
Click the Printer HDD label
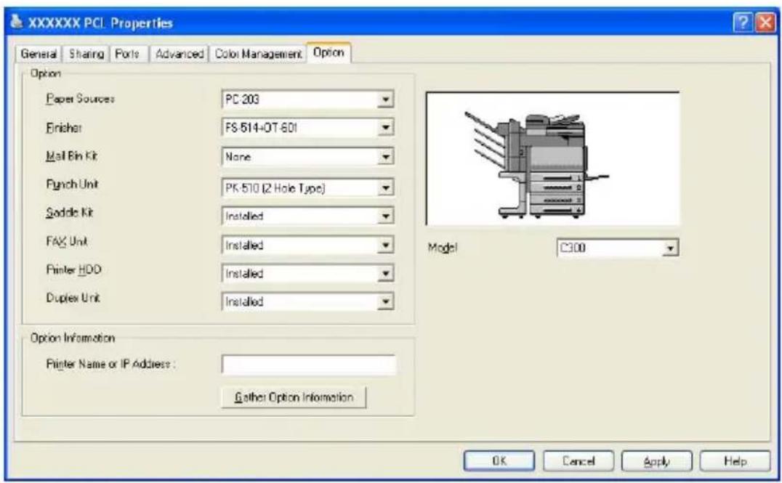tap(74, 269)
